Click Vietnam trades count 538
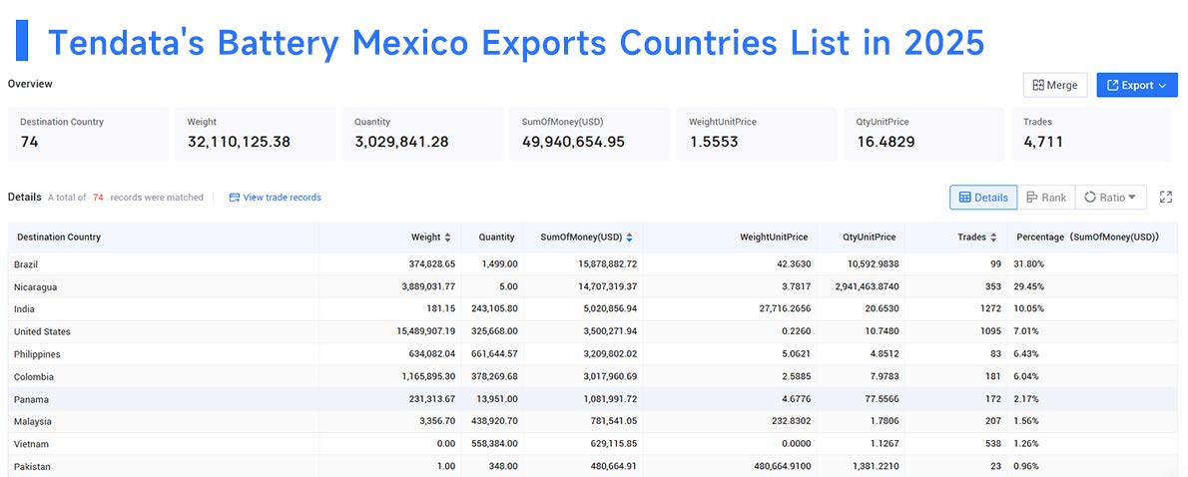The image size is (1188, 477). pyautogui.click(x=992, y=444)
